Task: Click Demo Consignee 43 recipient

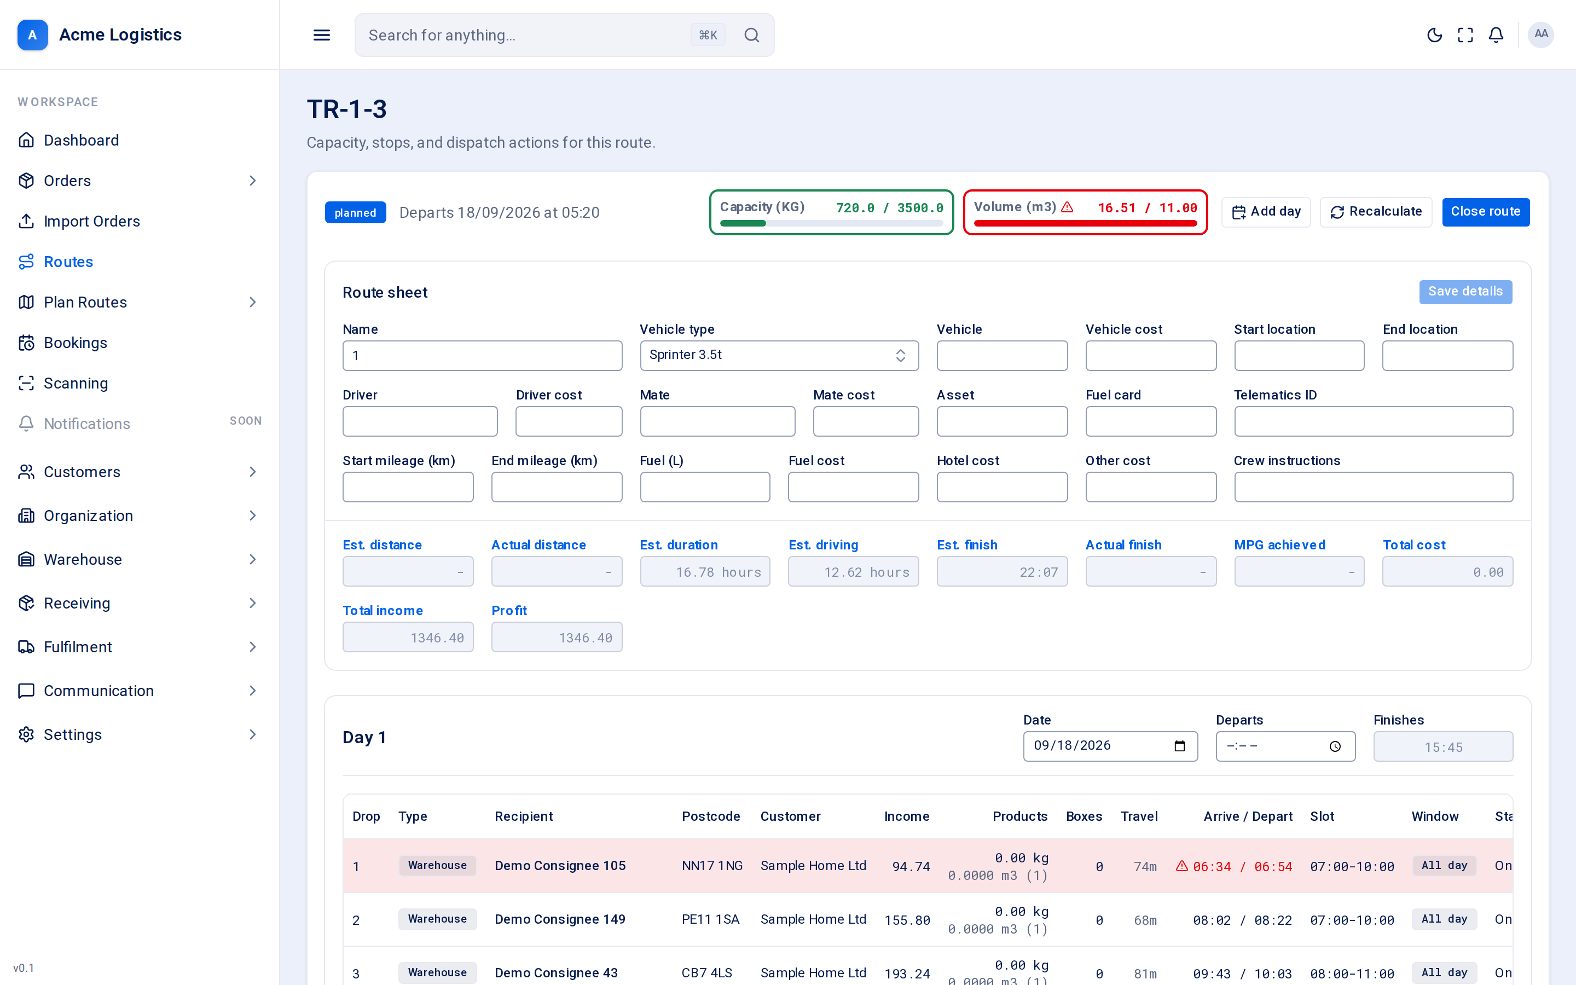Action: coord(555,972)
